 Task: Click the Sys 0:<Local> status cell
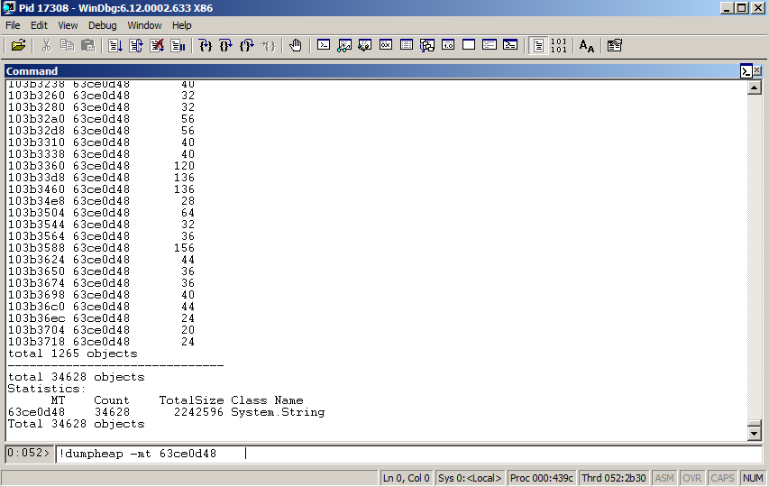(470, 478)
